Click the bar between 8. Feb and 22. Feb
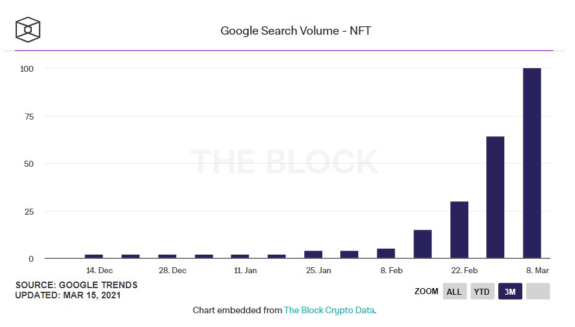This screenshot has width=575, height=327. coord(422,244)
